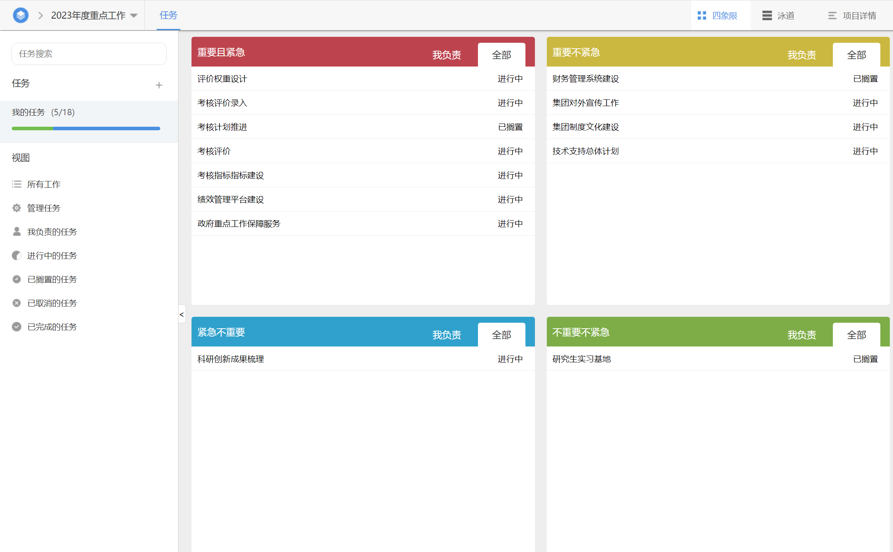The height and width of the screenshot is (552, 893).
Task: Click the plus icon to add task
Action: (159, 85)
